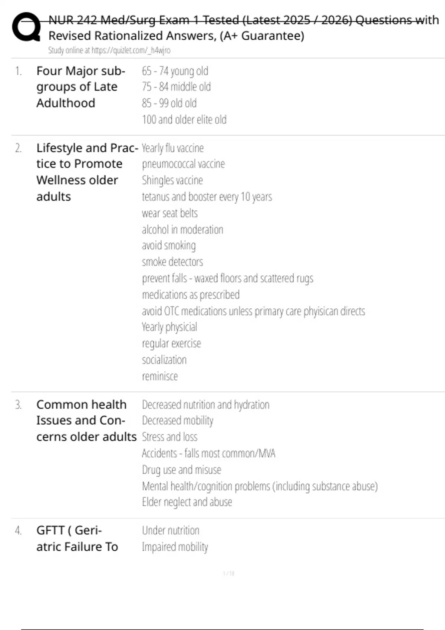Click the 1/18 page number indicator
The image size is (445, 630).
pyautogui.click(x=228, y=574)
